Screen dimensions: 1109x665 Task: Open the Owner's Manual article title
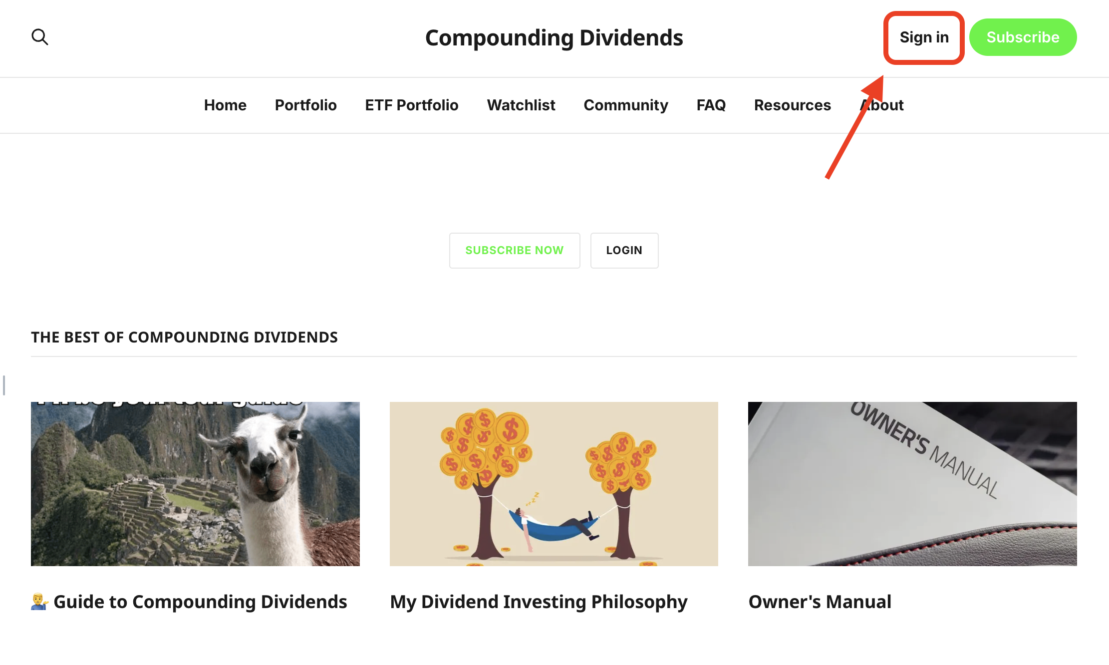(x=820, y=602)
